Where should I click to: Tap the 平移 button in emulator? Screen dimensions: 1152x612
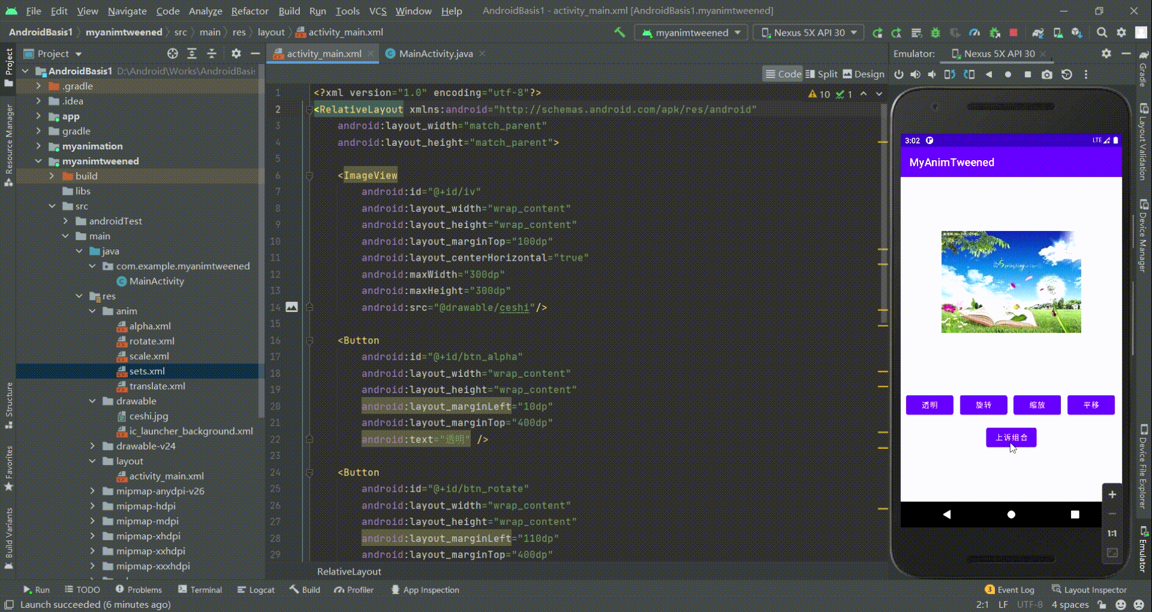tap(1091, 405)
